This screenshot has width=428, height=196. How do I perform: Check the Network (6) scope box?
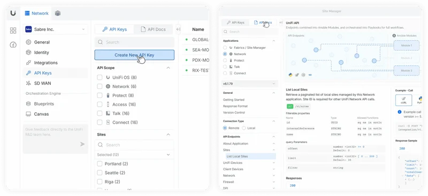pos(100,86)
